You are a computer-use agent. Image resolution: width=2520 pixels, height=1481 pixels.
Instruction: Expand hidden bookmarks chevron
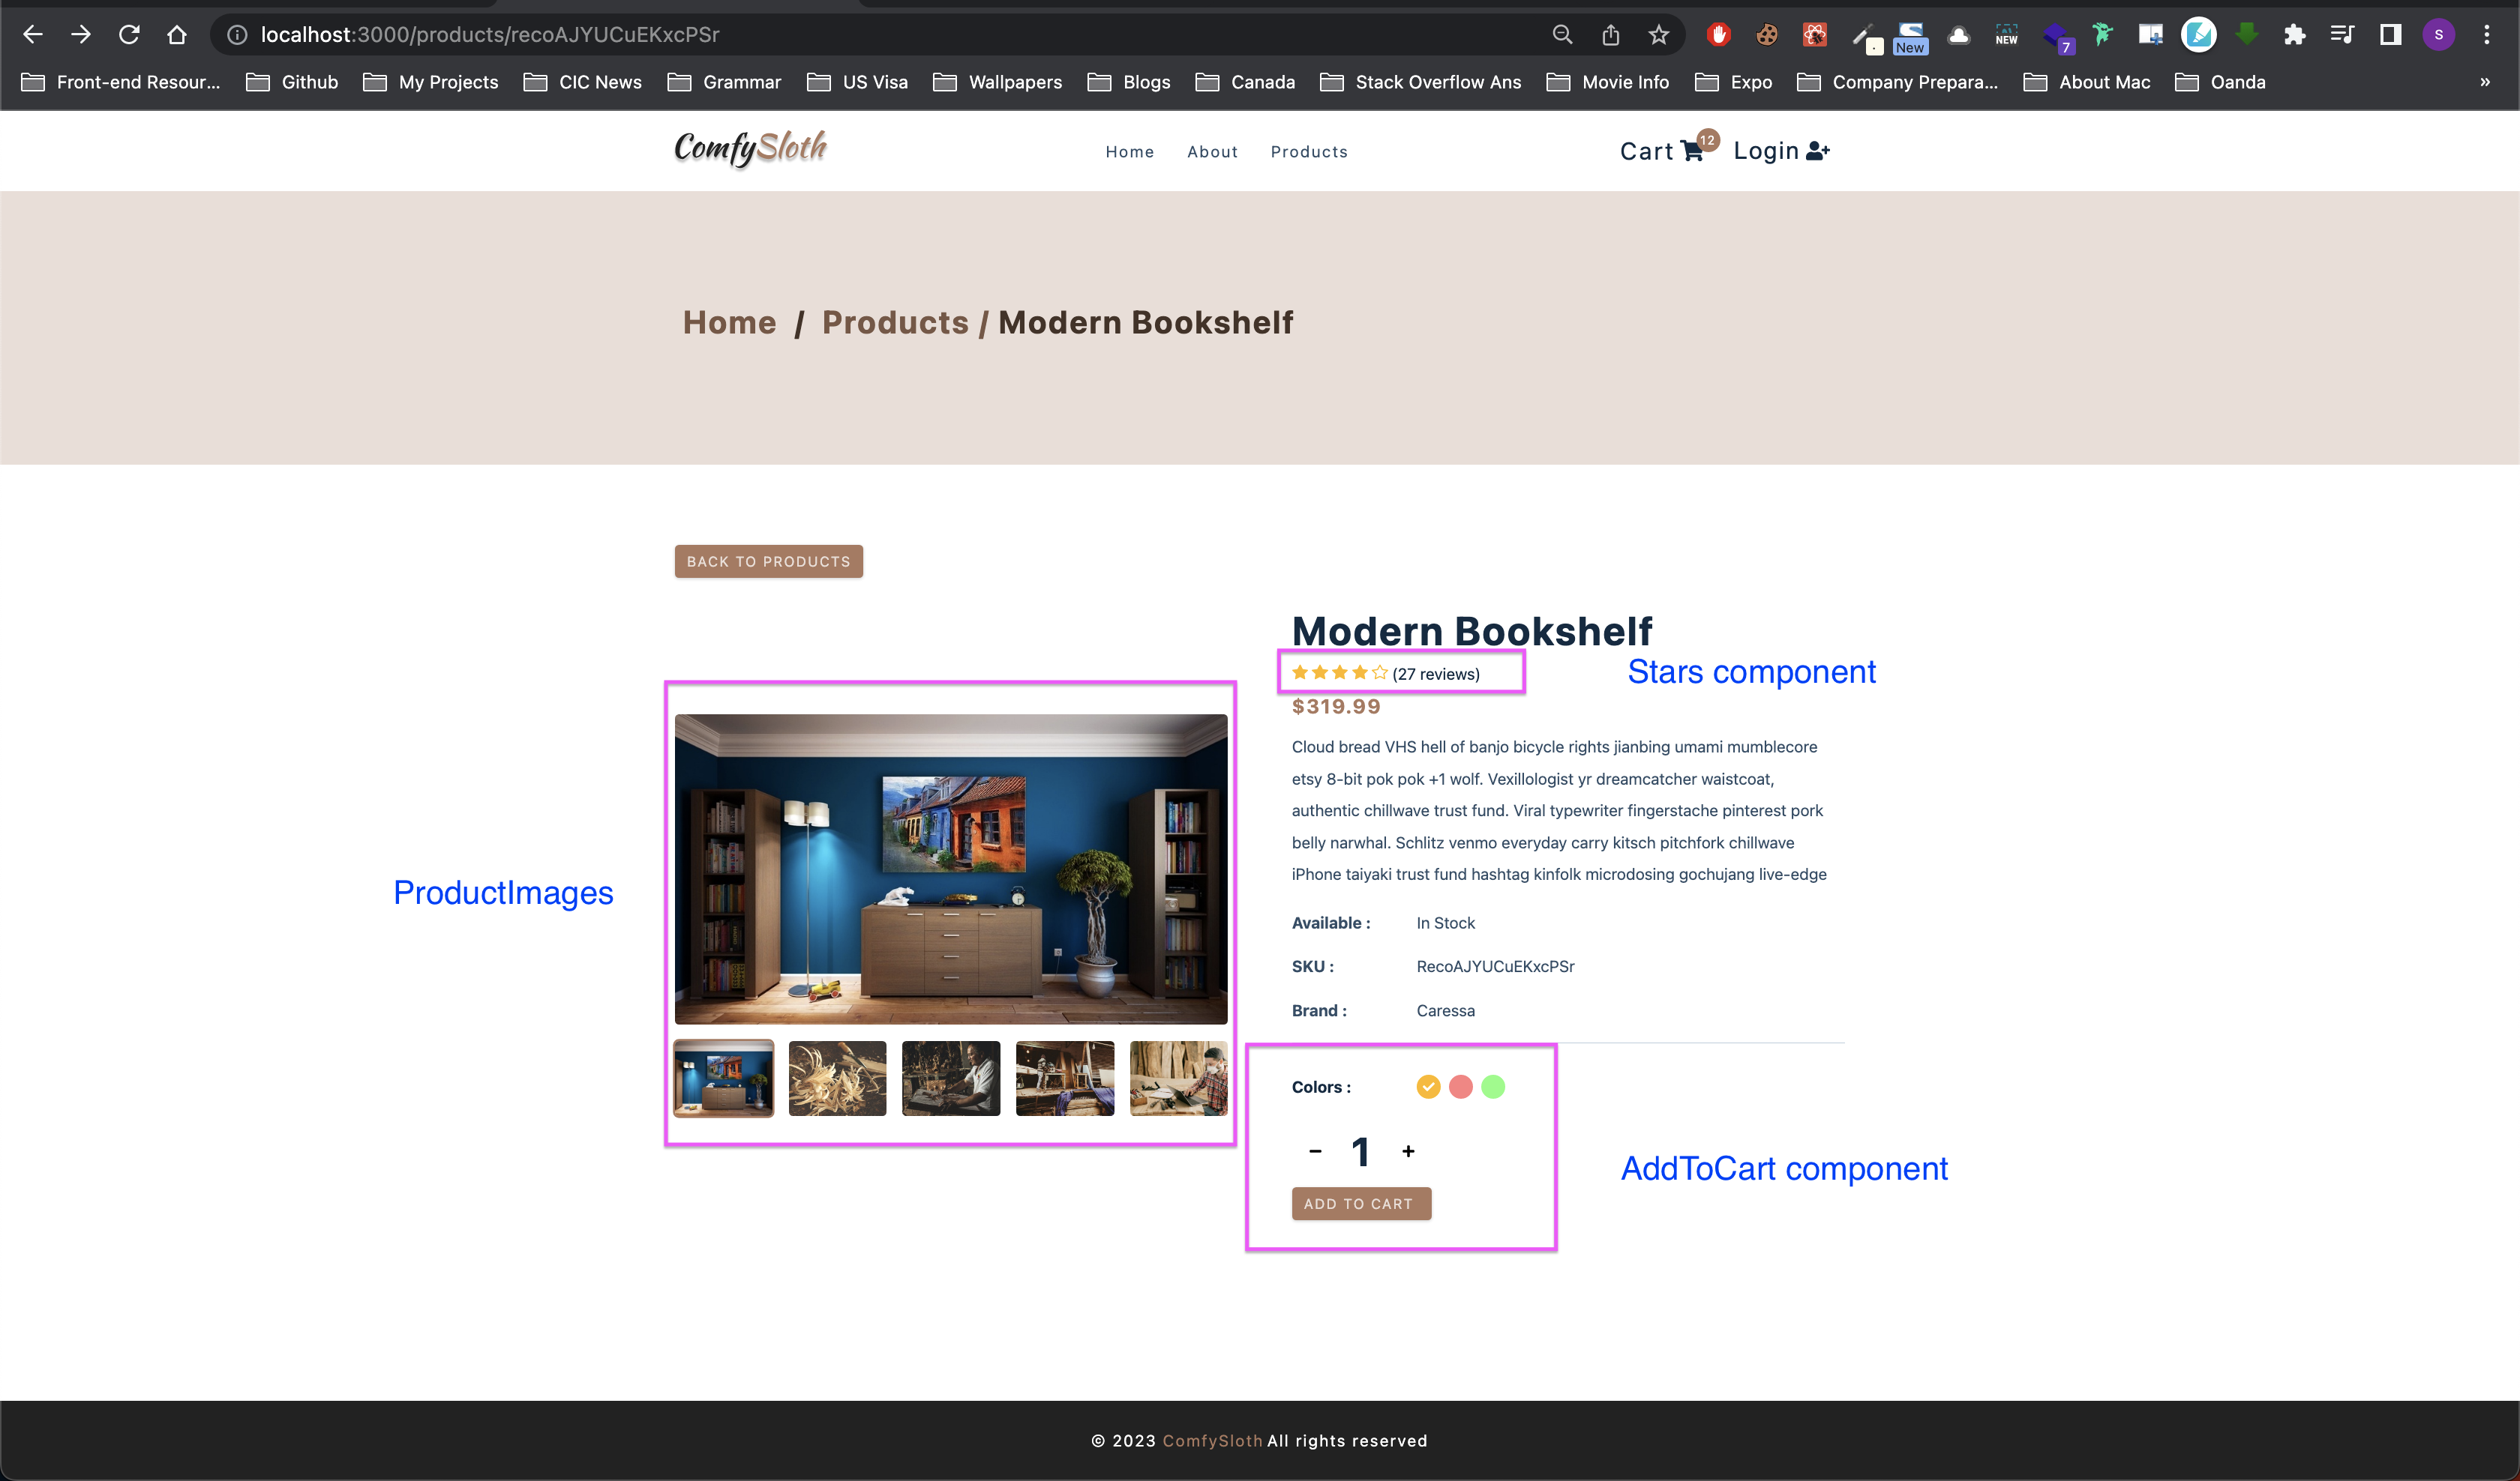tap(2484, 82)
